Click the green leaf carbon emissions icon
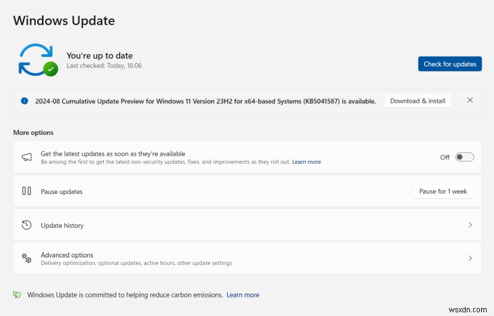 click(x=17, y=294)
